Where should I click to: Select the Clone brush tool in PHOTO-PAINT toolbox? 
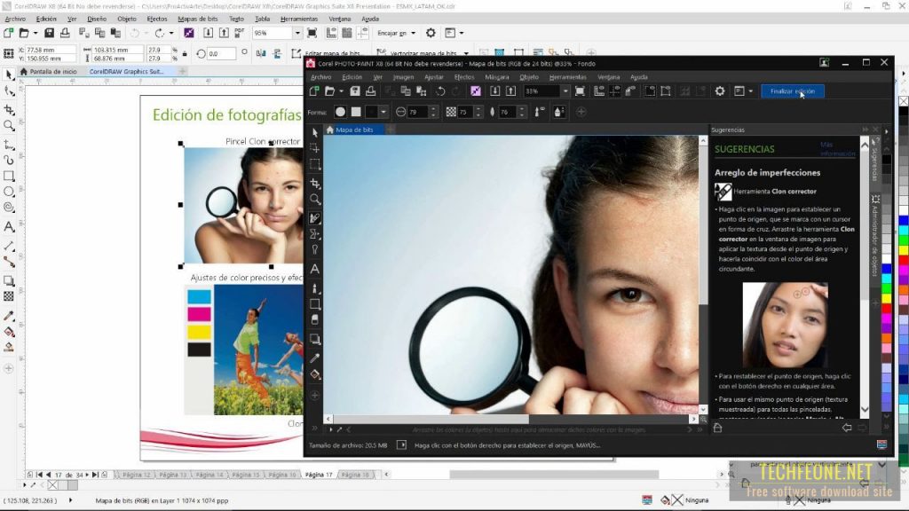pos(315,218)
